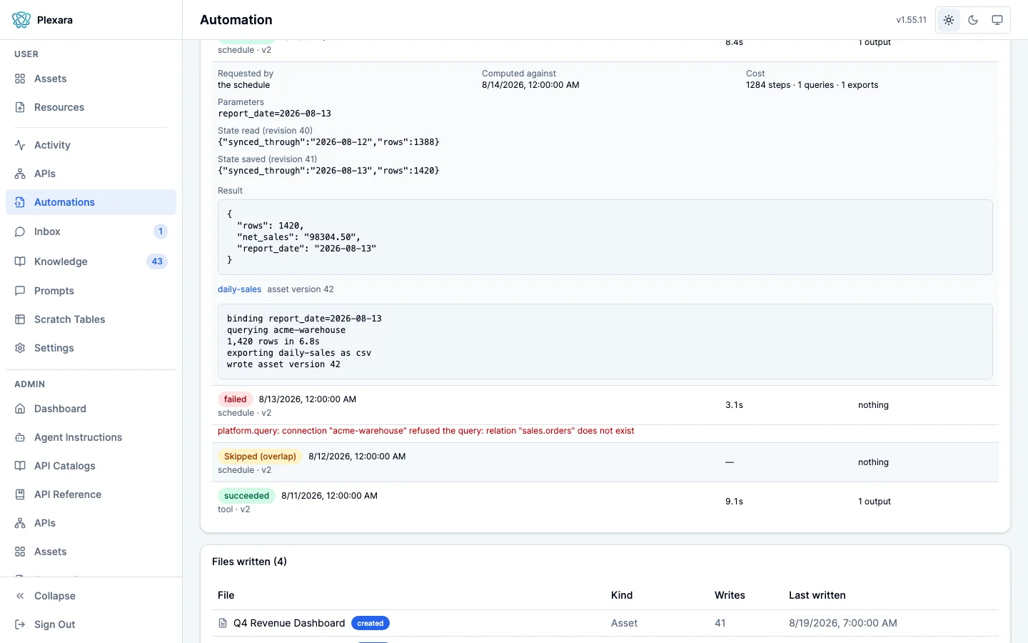
Task: Click the Last written column header
Action: (x=817, y=595)
